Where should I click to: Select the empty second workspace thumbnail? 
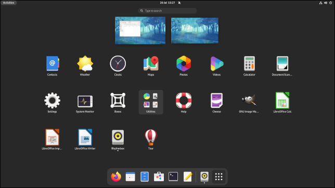point(195,31)
